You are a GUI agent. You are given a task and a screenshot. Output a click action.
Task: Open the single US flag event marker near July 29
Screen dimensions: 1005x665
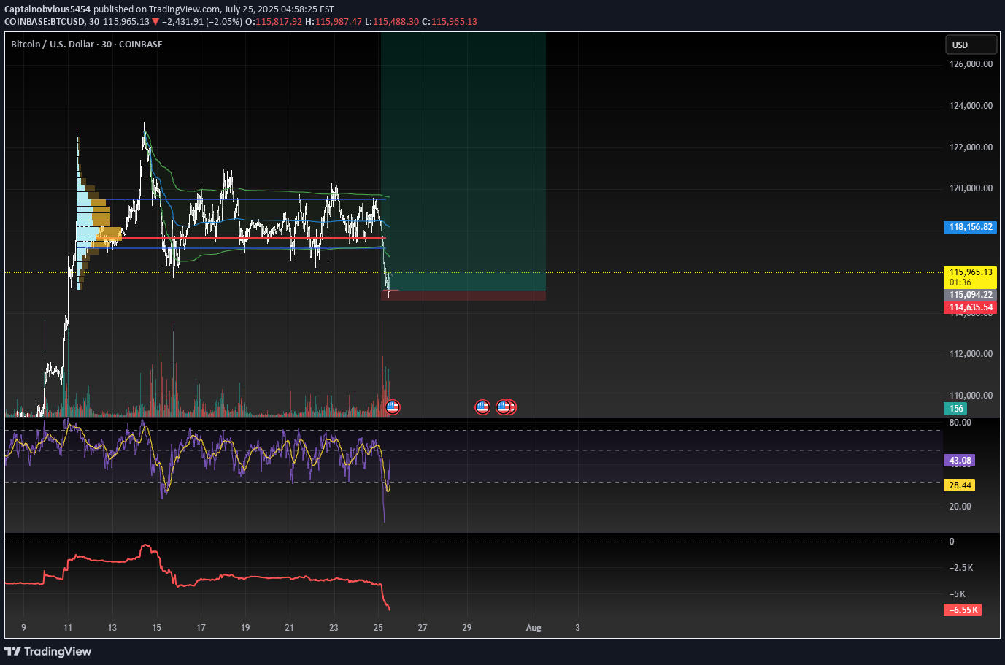click(482, 407)
